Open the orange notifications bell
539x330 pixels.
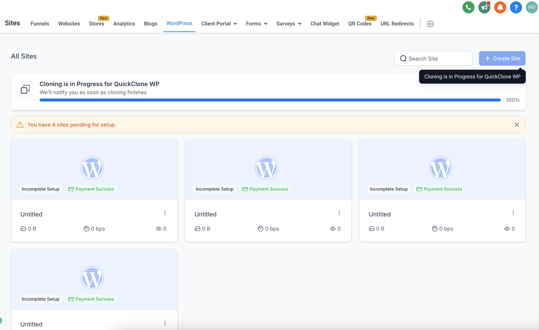[x=500, y=7]
